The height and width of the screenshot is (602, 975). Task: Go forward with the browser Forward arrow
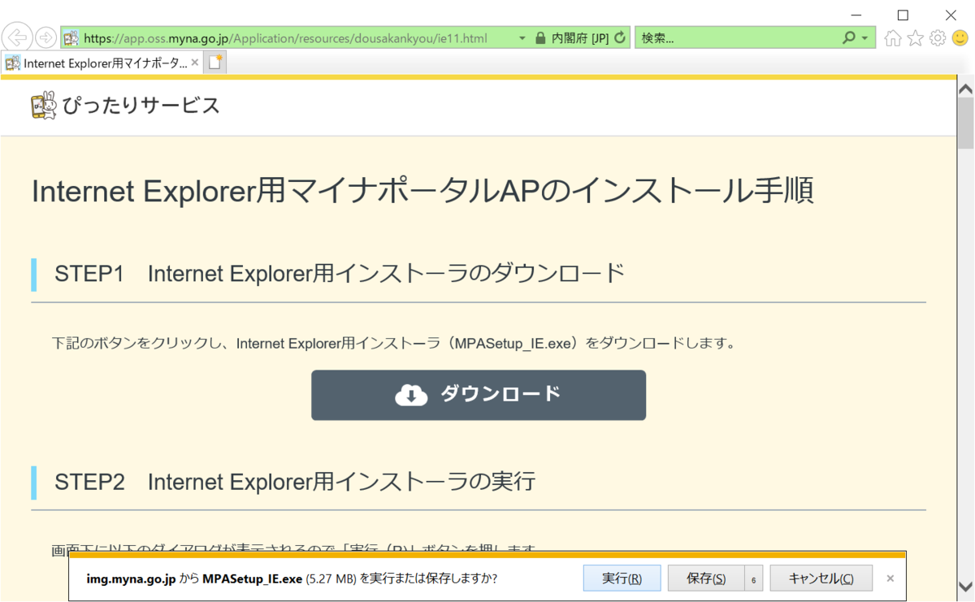pos(46,37)
